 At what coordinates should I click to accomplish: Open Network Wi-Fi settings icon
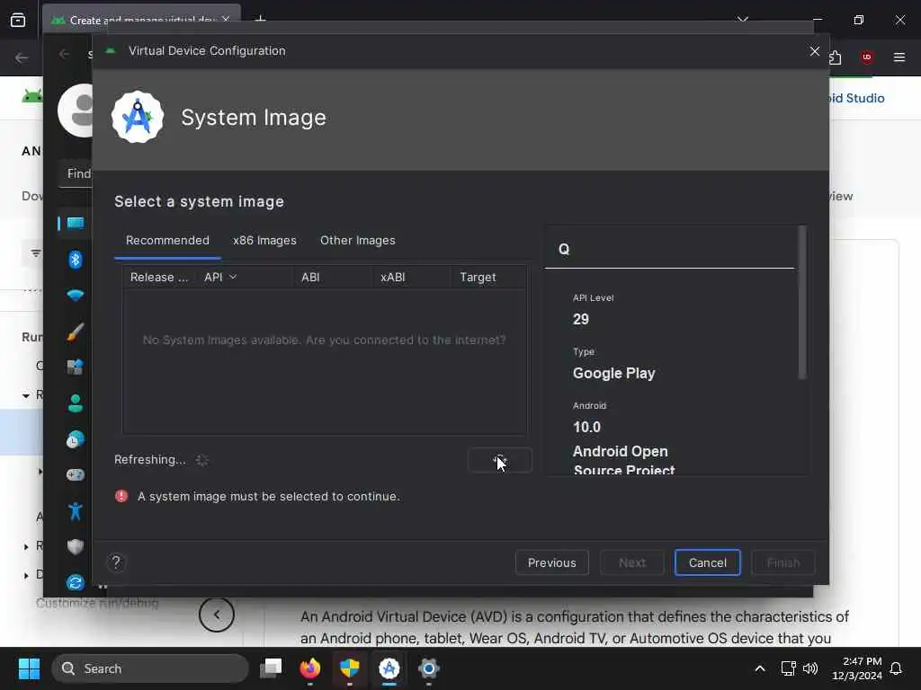tap(76, 295)
